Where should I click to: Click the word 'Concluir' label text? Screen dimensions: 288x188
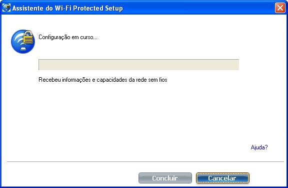point(165,178)
